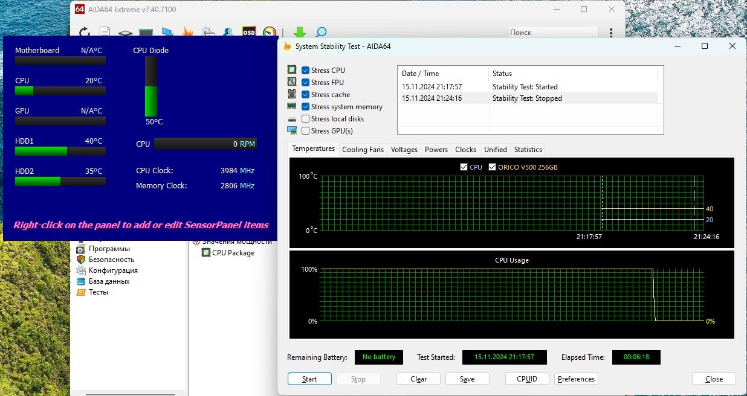The height and width of the screenshot is (396, 747).
Task: Uncheck the Stress CPU checkbox
Action: click(306, 71)
